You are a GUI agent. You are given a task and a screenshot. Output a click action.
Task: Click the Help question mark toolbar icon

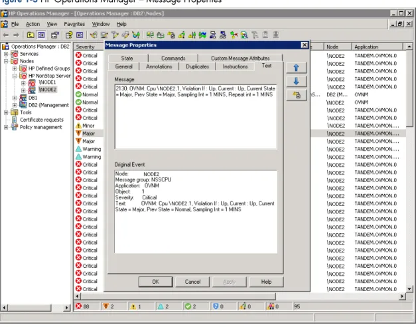point(69,35)
